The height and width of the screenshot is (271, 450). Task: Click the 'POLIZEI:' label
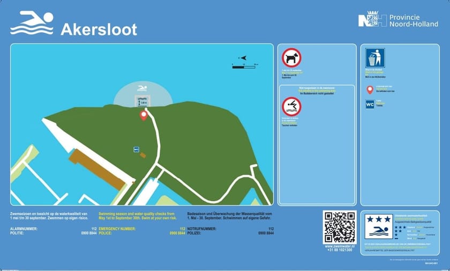point(194,233)
